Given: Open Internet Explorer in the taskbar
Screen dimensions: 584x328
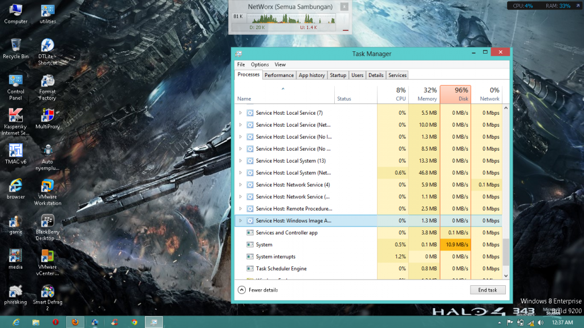Looking at the screenshot, I should click(x=16, y=322).
